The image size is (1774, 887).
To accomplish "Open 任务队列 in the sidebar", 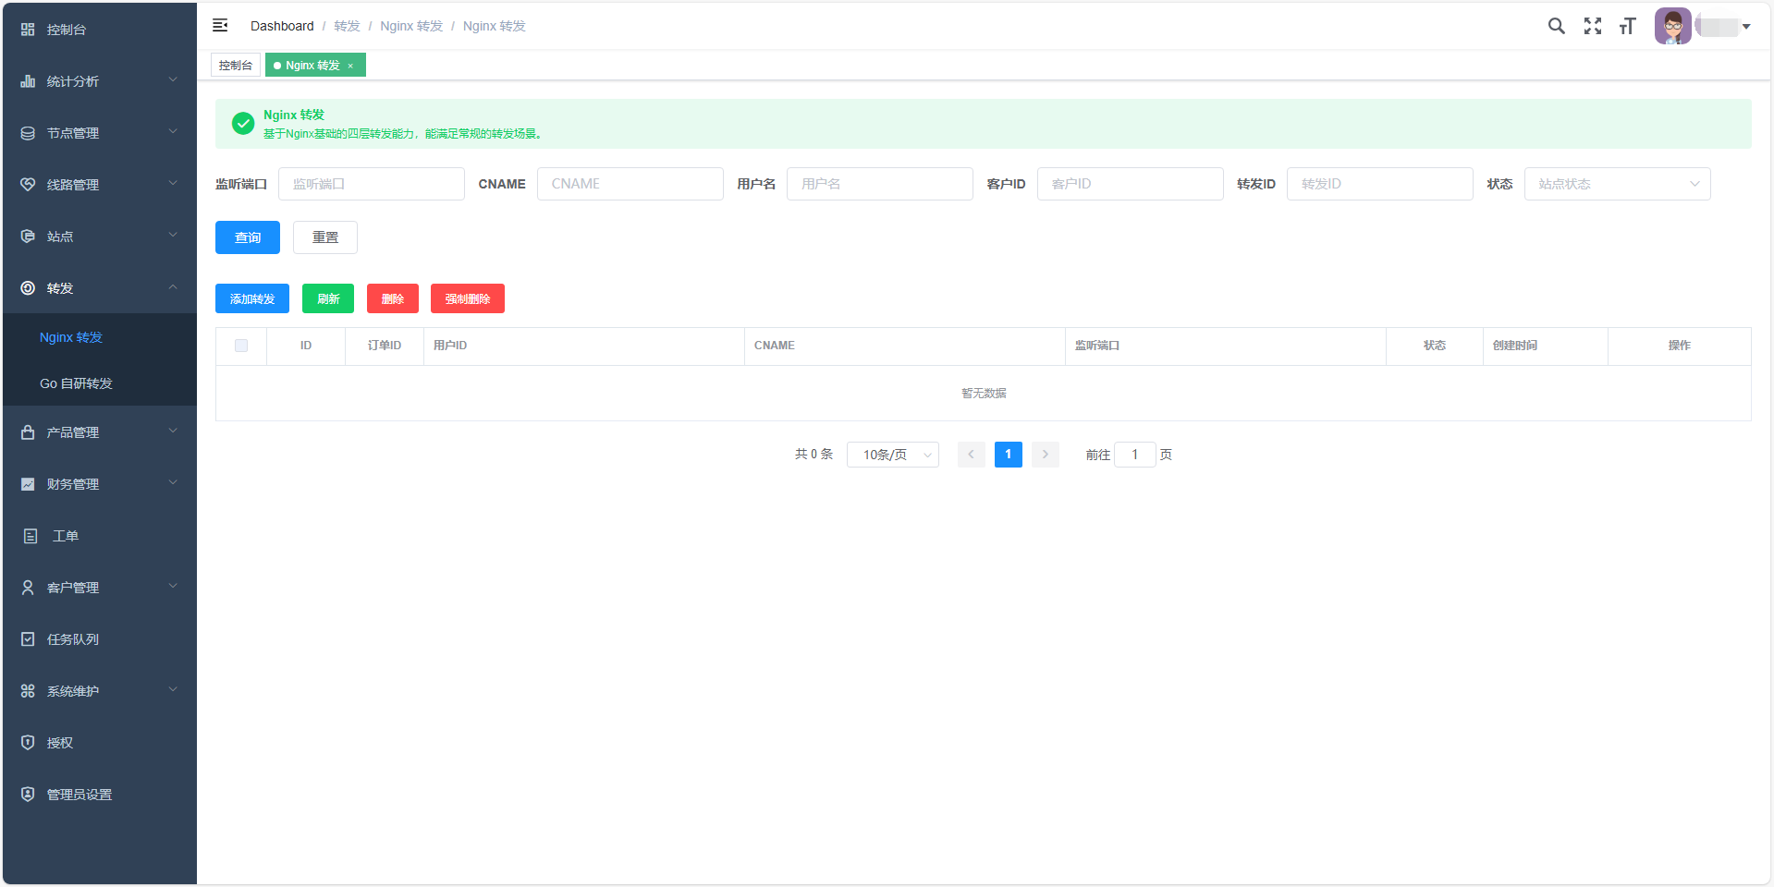I will pyautogui.click(x=72, y=639).
